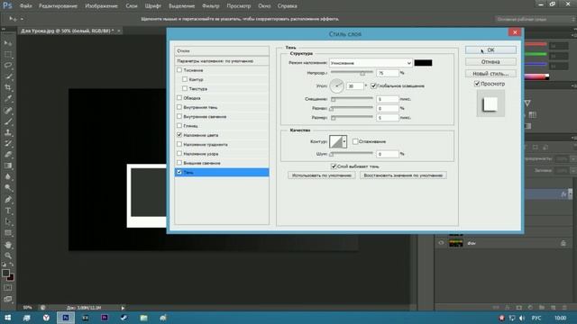Open File Explorer folder in taskbar

tap(143, 318)
